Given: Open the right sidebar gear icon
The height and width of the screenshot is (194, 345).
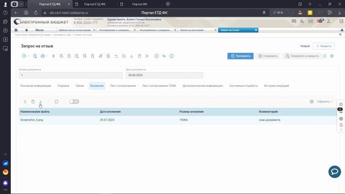Looking at the screenshot, I should pyautogui.click(x=341, y=119).
